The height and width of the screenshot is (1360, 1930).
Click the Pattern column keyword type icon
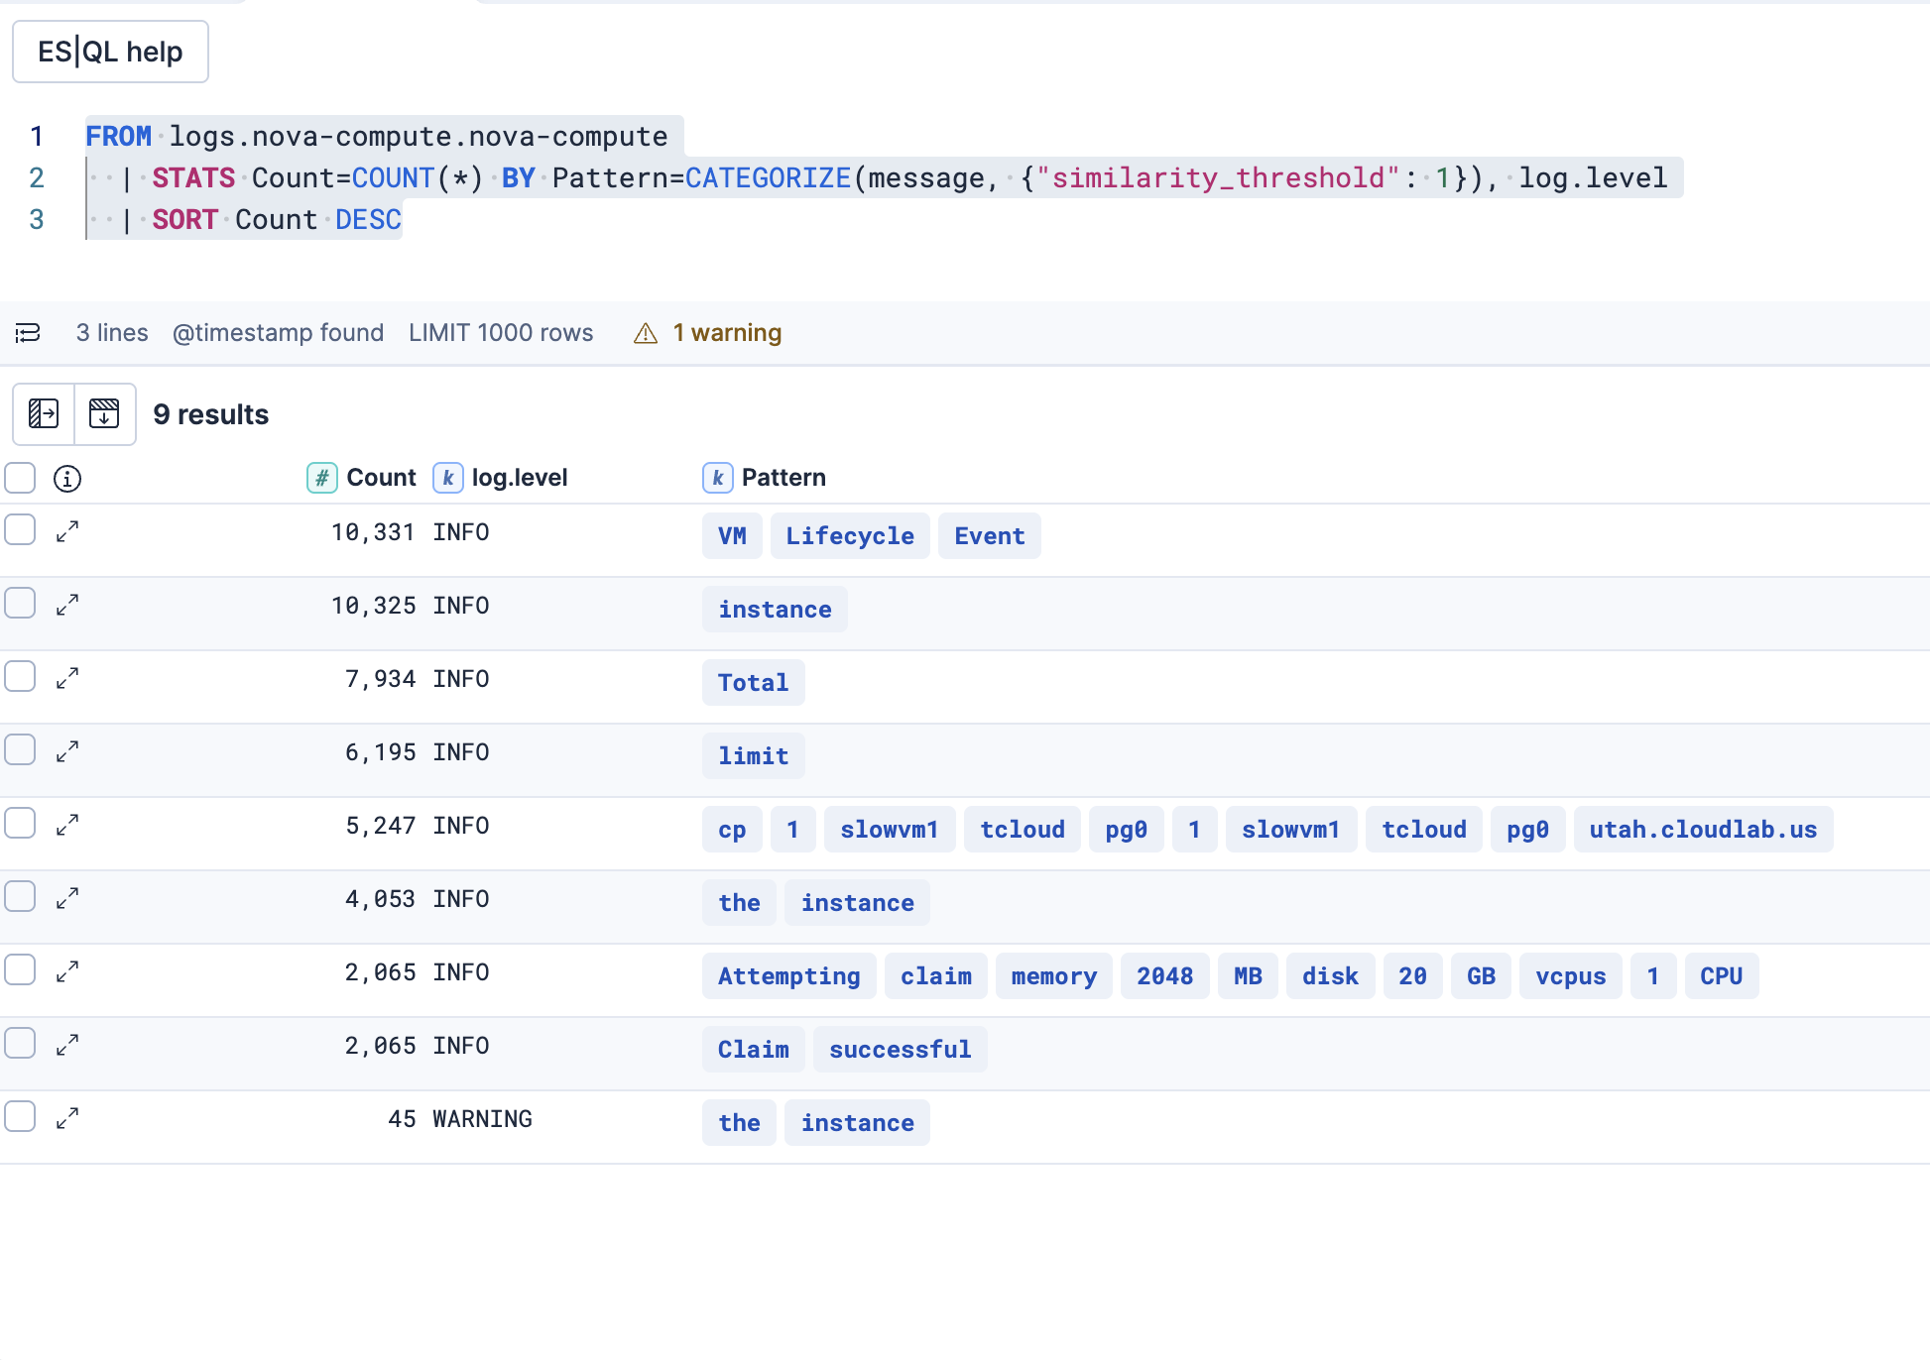[717, 478]
